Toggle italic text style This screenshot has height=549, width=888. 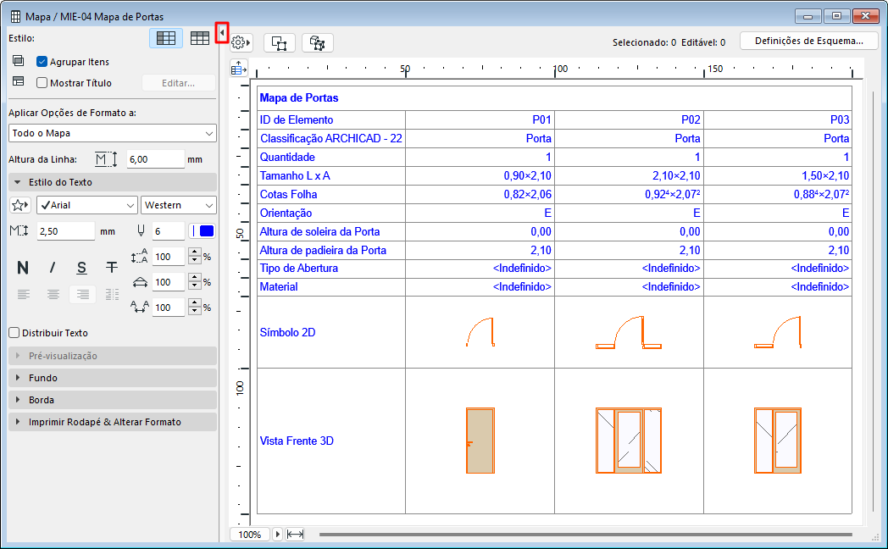coord(53,268)
